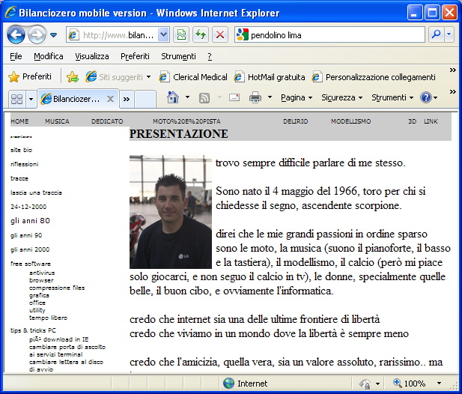The image size is (462, 394).
Task: Click the MUSICA navigation link
Action: (x=57, y=121)
